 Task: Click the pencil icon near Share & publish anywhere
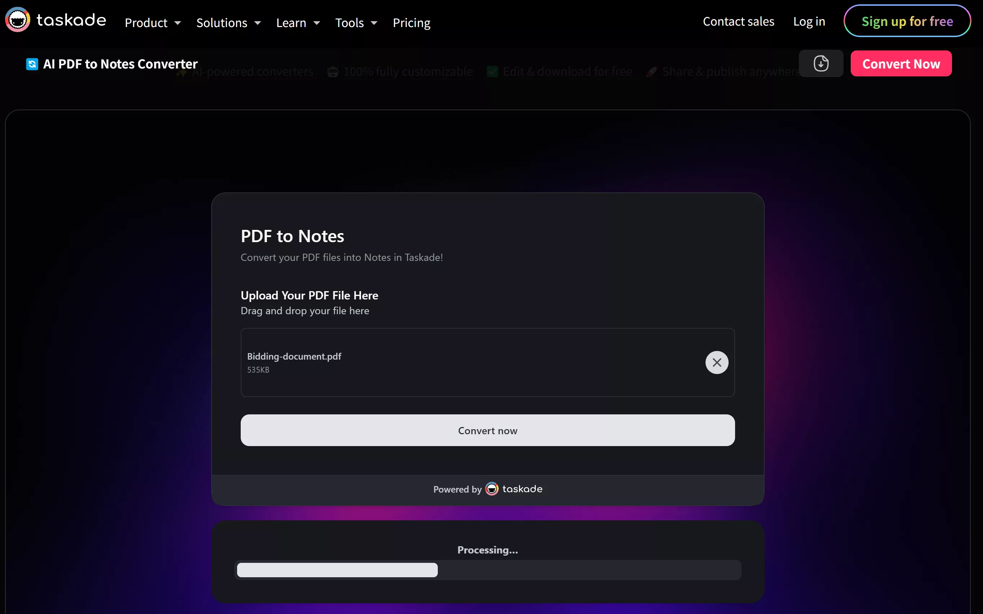pyautogui.click(x=651, y=71)
